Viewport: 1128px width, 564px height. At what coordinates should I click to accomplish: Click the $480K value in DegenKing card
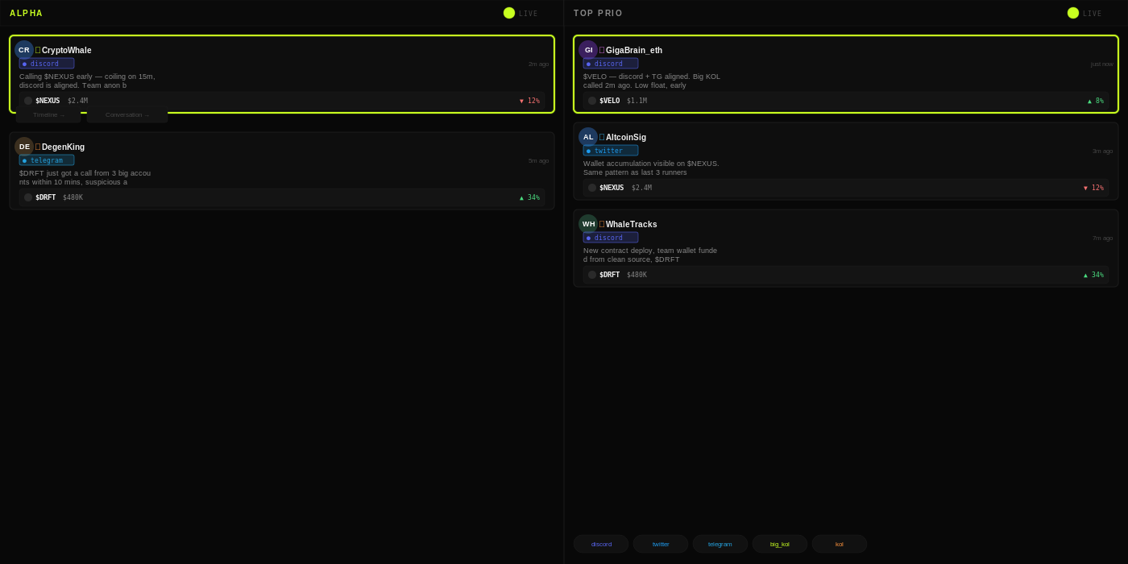(73, 197)
